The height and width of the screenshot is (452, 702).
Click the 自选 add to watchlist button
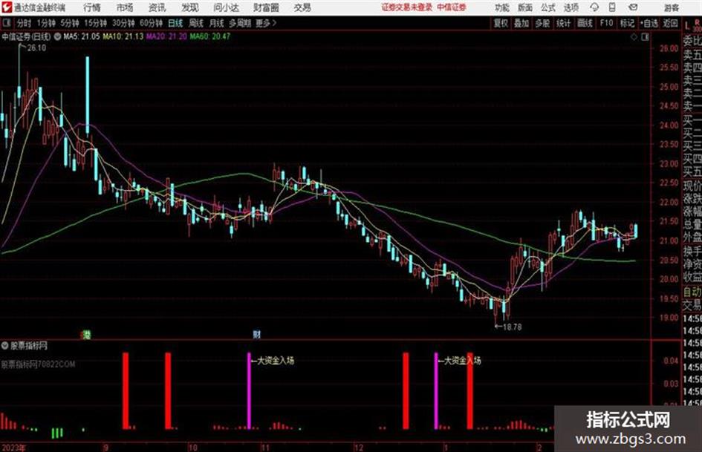(x=649, y=23)
